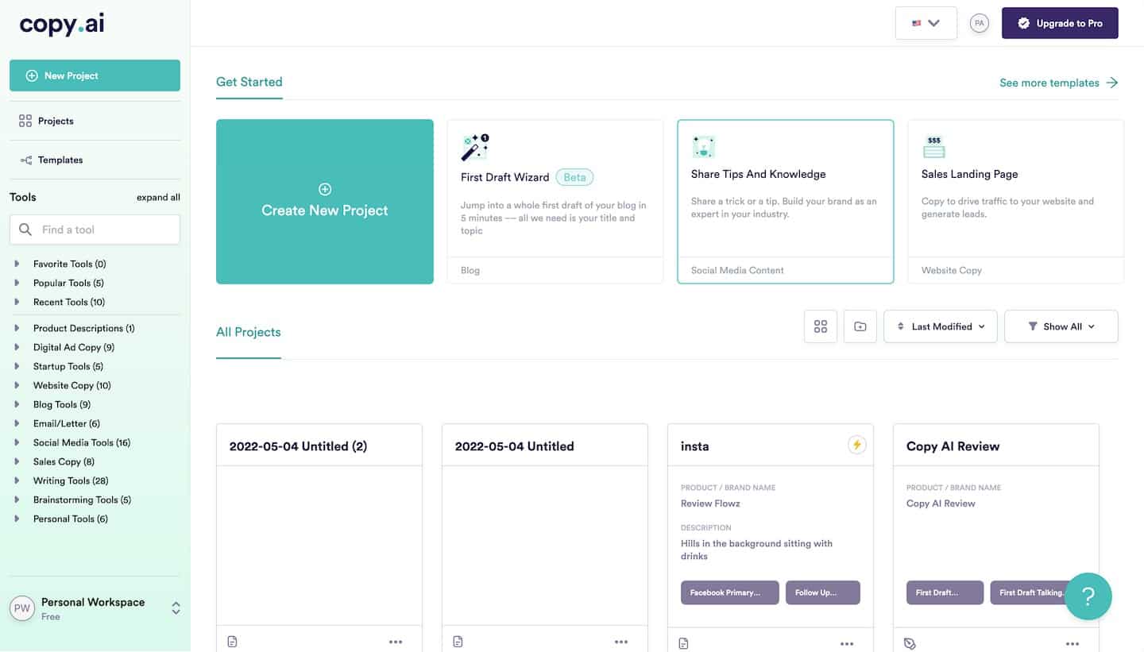Click the copy.ai logo
This screenshot has width=1144, height=652.
point(61,25)
